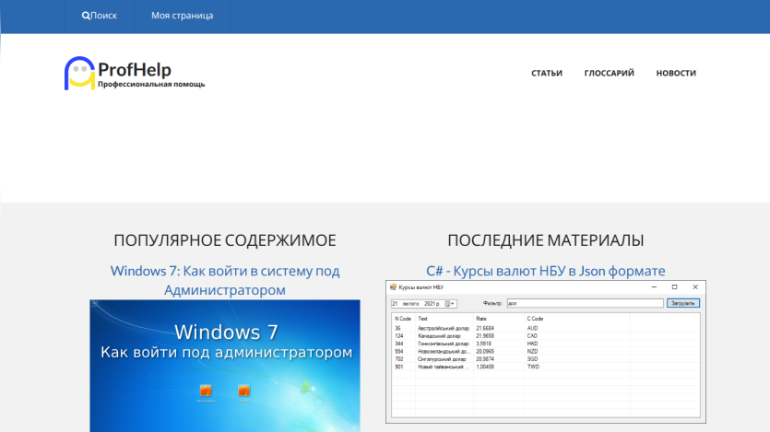
Task: Open the Поиск search link
Action: point(100,16)
